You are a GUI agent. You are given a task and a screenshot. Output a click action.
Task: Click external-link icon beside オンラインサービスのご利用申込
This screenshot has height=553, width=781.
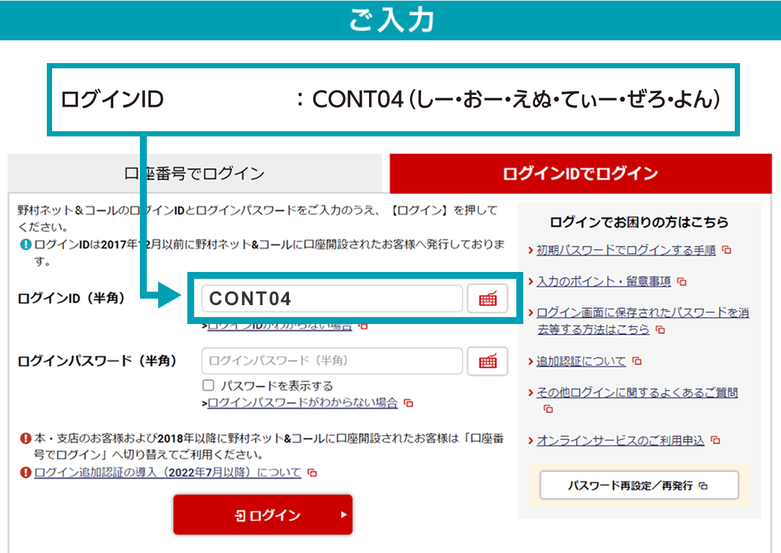(715, 440)
